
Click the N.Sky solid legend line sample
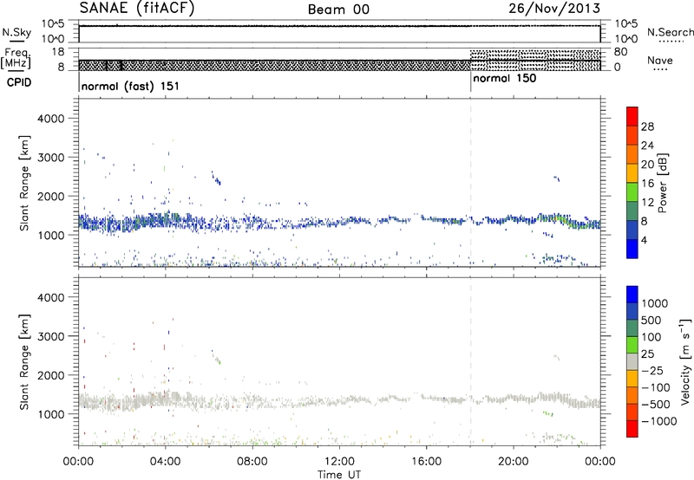click(16, 42)
